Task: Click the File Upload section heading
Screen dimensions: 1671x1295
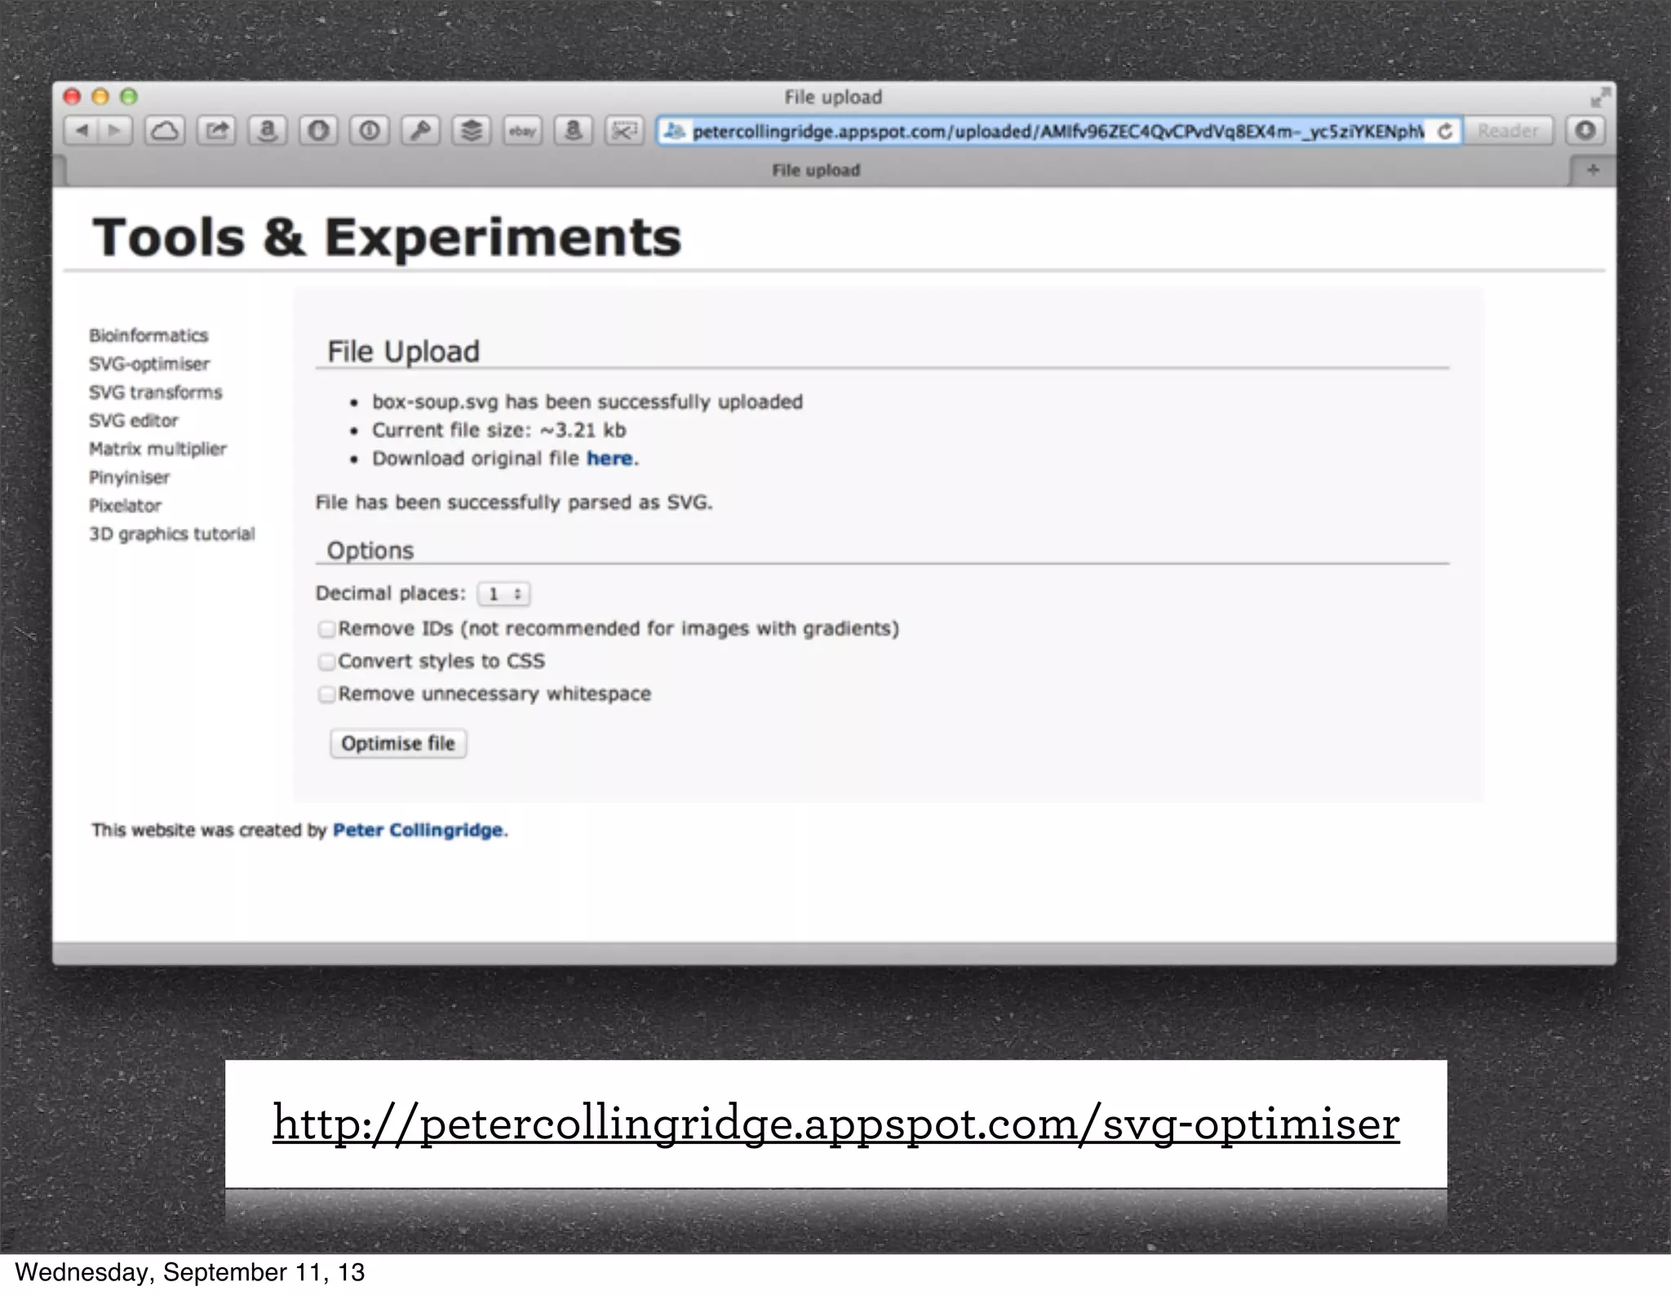Action: coord(403,352)
